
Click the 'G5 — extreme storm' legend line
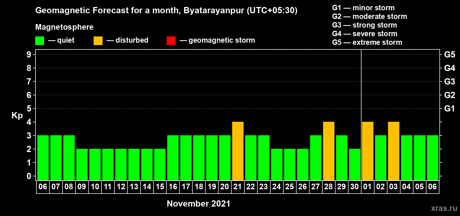[367, 42]
